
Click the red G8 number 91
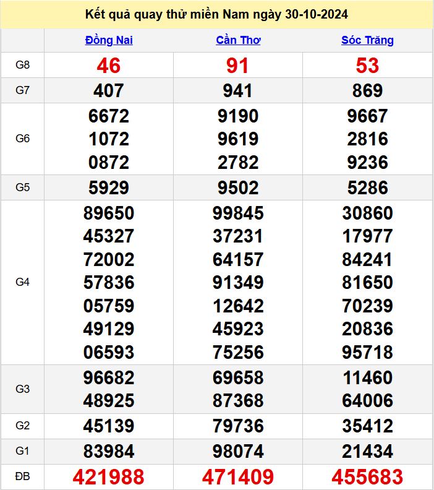[237, 66]
